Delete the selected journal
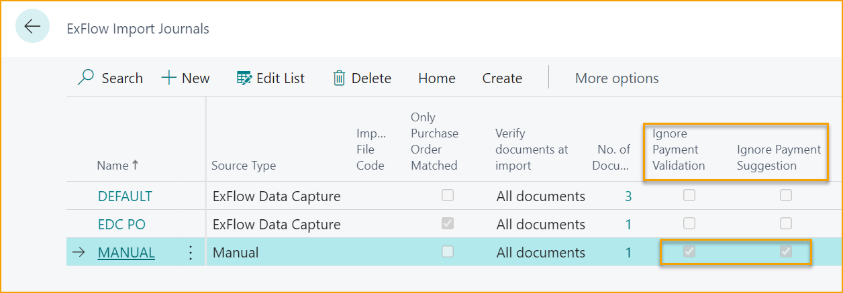This screenshot has width=843, height=293. point(362,78)
